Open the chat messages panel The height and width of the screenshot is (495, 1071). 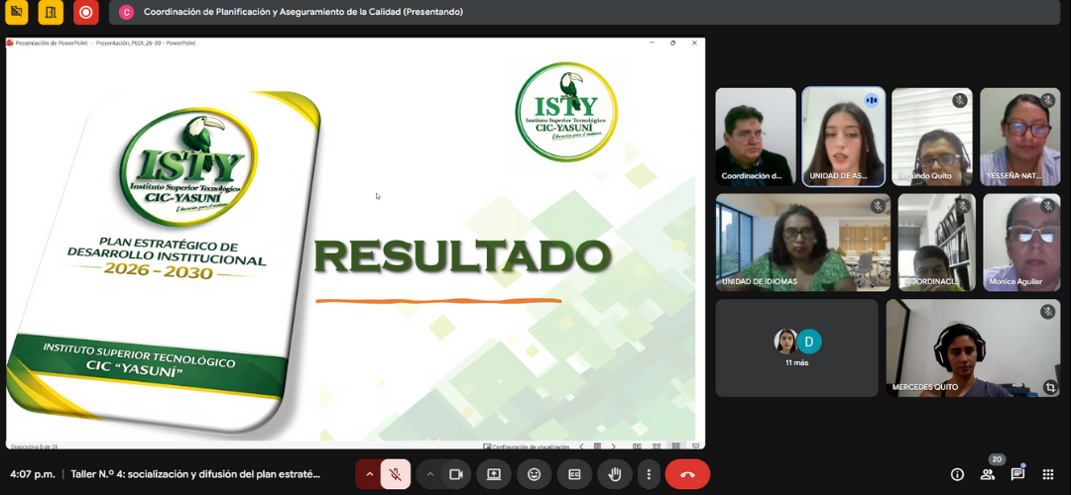(1017, 474)
